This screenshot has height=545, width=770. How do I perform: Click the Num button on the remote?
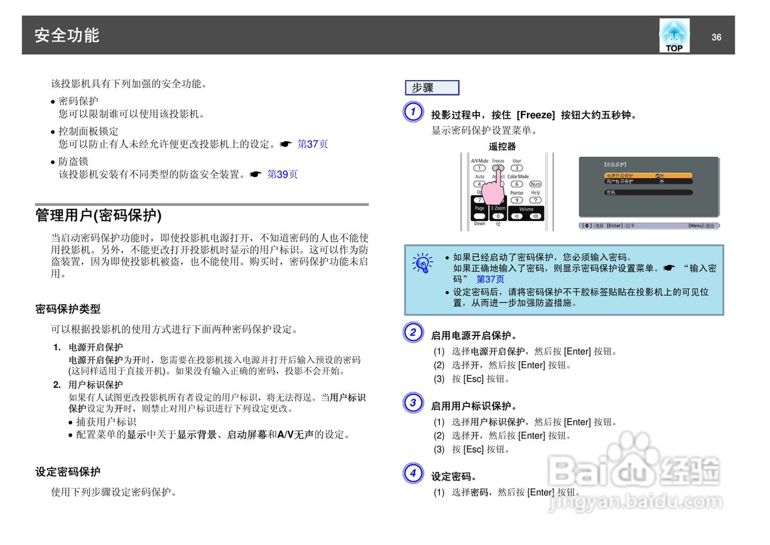point(535,184)
